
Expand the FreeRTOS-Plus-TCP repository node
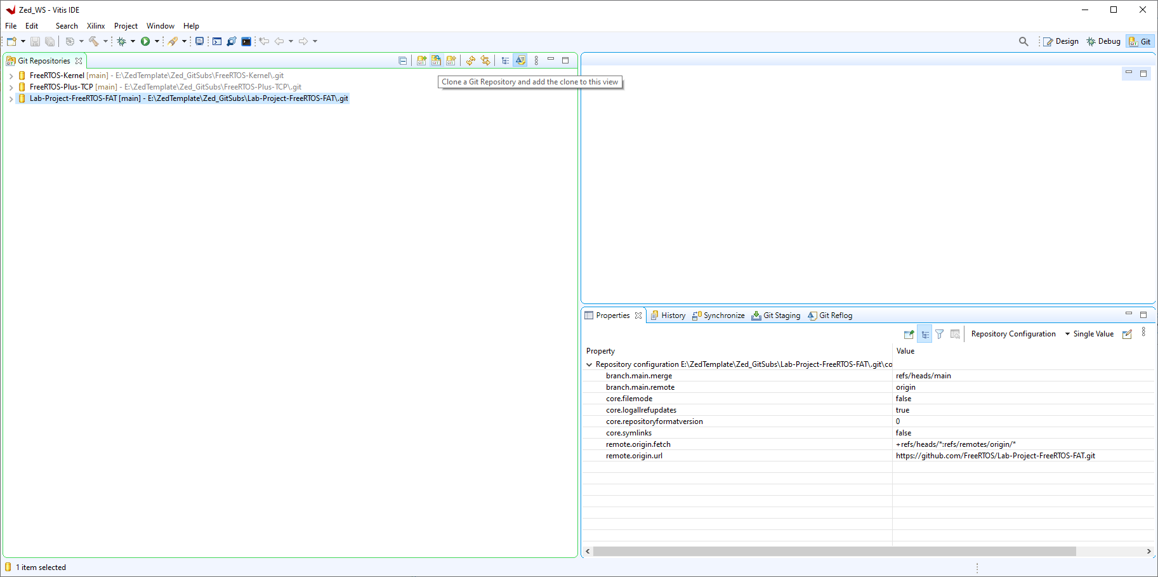[11, 87]
